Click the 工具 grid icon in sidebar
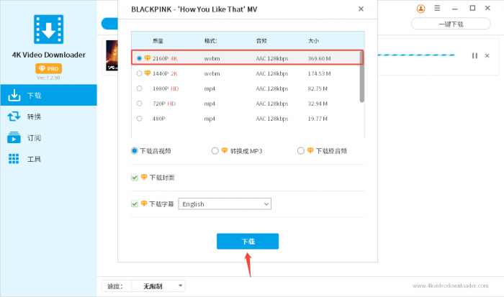This screenshot has width=504, height=297. coord(14,159)
